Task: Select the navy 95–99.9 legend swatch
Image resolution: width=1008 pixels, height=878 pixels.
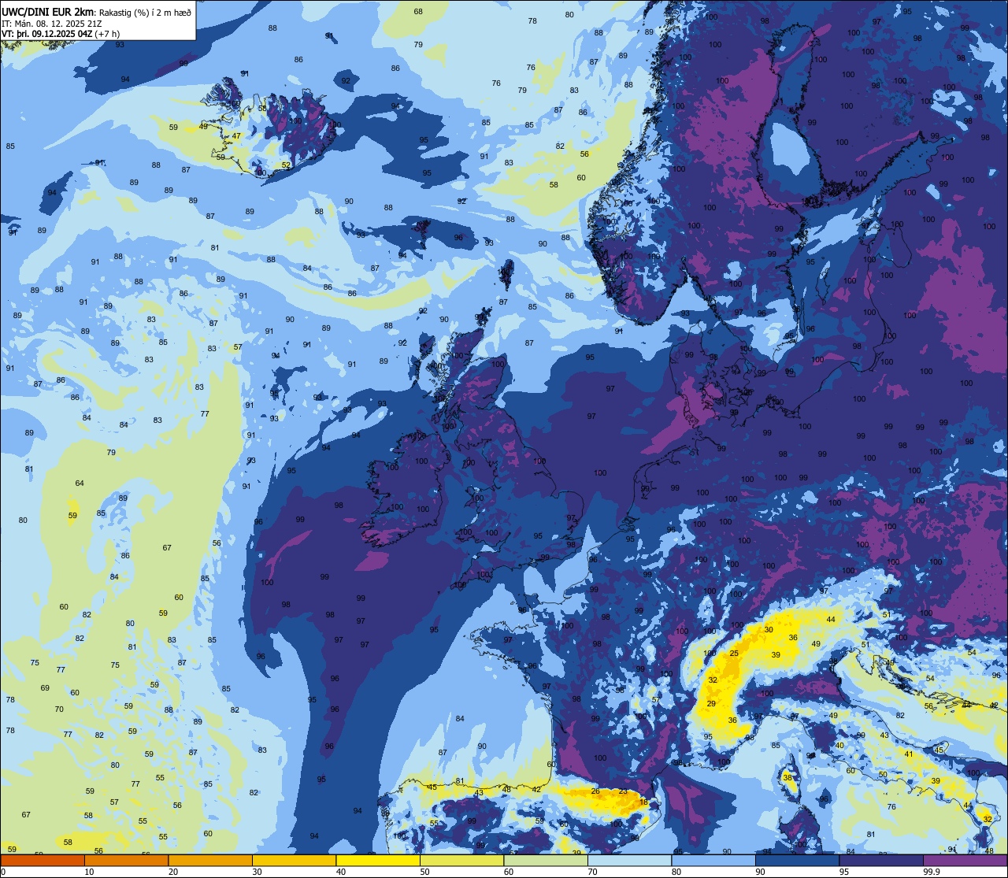Action: pos(881,860)
